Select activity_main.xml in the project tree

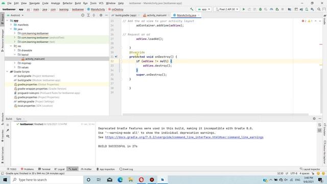(35, 59)
